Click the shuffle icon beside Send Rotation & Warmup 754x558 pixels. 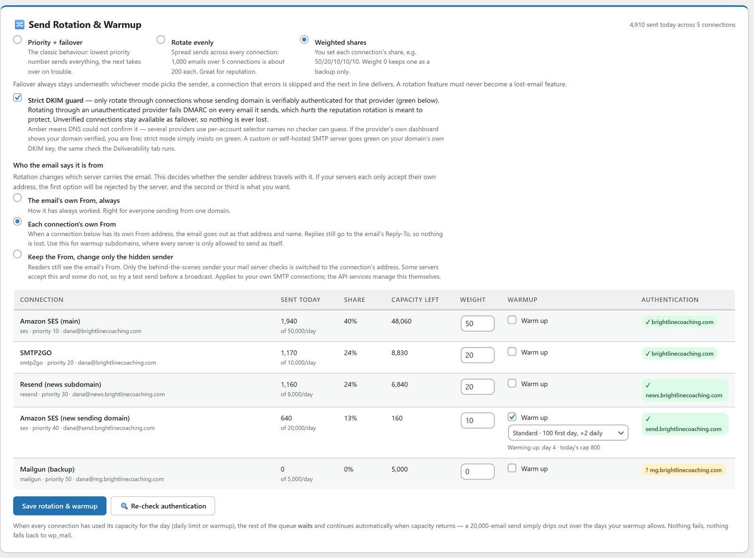(x=19, y=24)
